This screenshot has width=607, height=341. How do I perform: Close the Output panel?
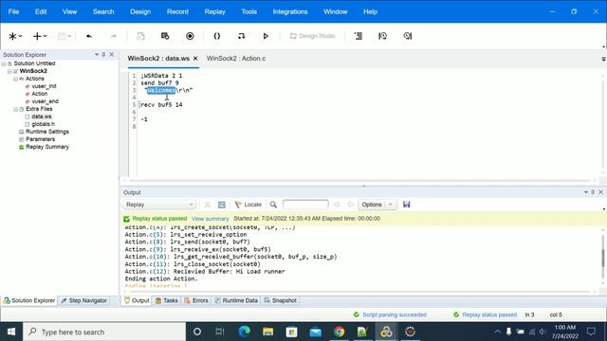[x=600, y=192]
